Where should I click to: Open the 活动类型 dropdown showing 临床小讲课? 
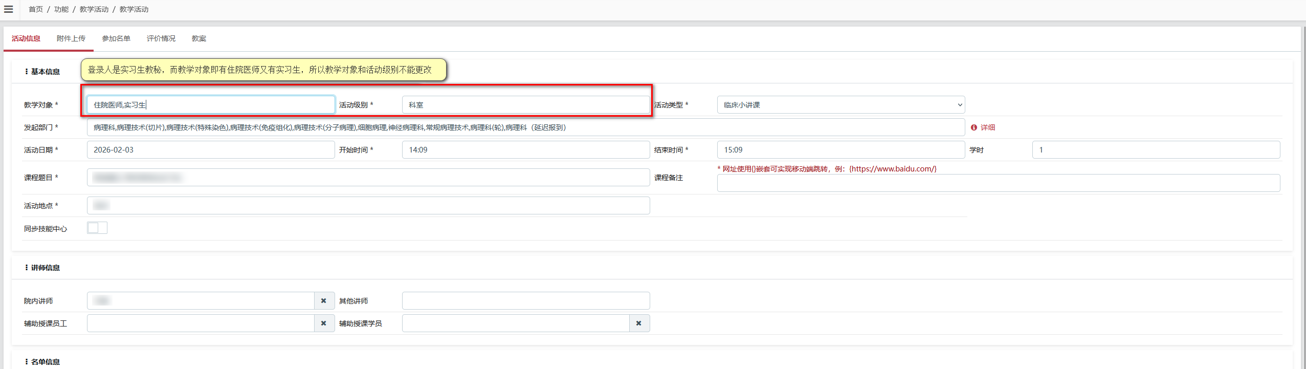[x=841, y=105]
